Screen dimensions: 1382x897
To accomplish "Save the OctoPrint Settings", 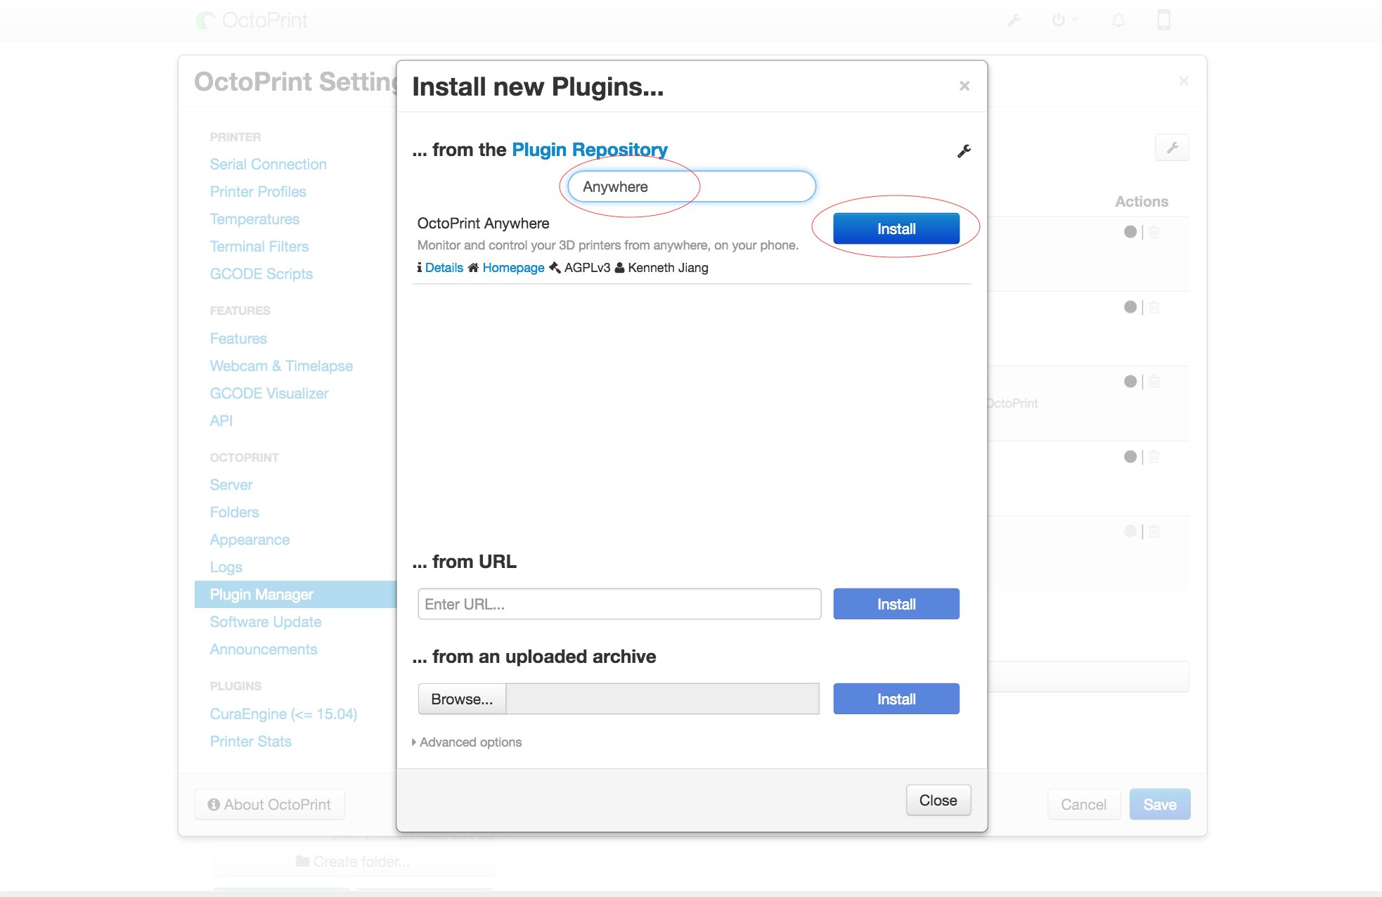I will point(1160,804).
